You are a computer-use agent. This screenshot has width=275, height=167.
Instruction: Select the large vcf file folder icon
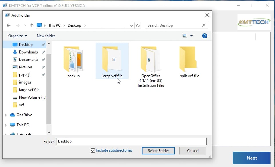pos(112,59)
